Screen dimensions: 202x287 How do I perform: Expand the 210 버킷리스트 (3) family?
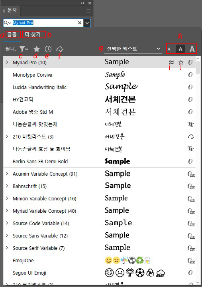[x=7, y=137]
